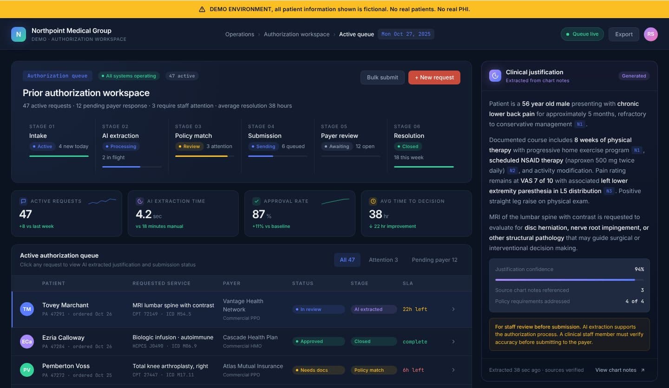Image resolution: width=669 pixels, height=388 pixels.
Task: Click the Generated badge in justification panel
Action: click(634, 76)
